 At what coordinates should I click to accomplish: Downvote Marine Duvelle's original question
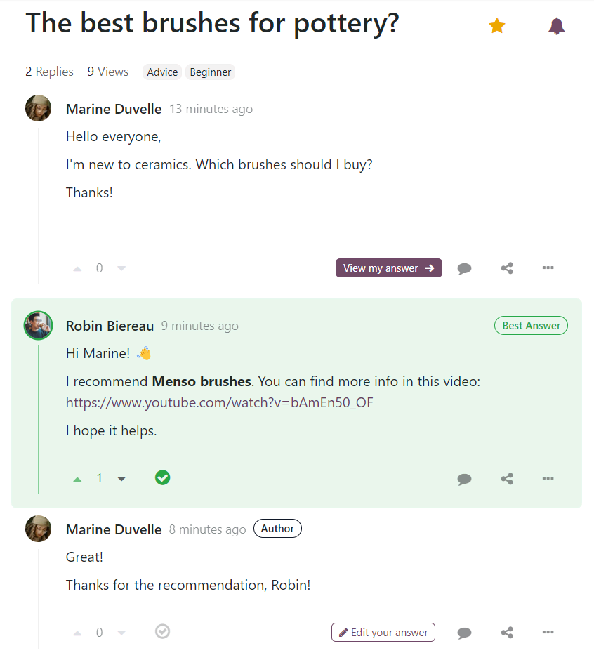pyautogui.click(x=121, y=268)
